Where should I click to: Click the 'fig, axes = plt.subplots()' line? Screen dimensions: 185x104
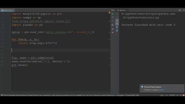(33, 58)
